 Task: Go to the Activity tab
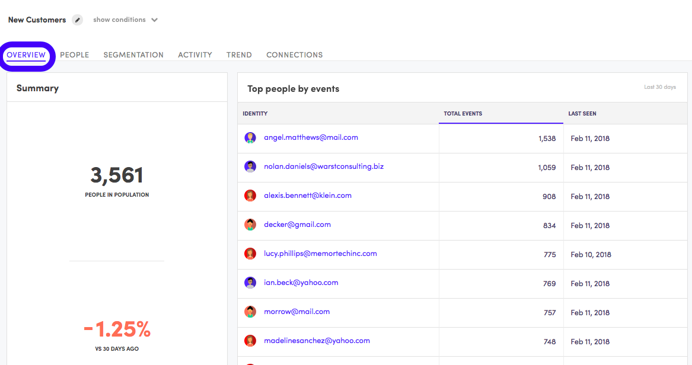(195, 55)
